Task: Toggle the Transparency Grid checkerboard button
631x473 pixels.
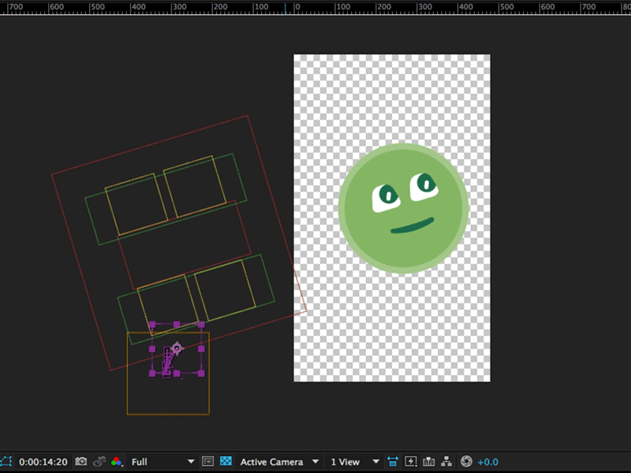Action: pyautogui.click(x=226, y=461)
